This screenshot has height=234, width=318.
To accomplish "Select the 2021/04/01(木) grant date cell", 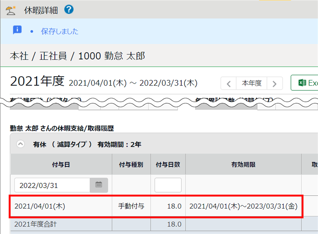I will point(40,206).
